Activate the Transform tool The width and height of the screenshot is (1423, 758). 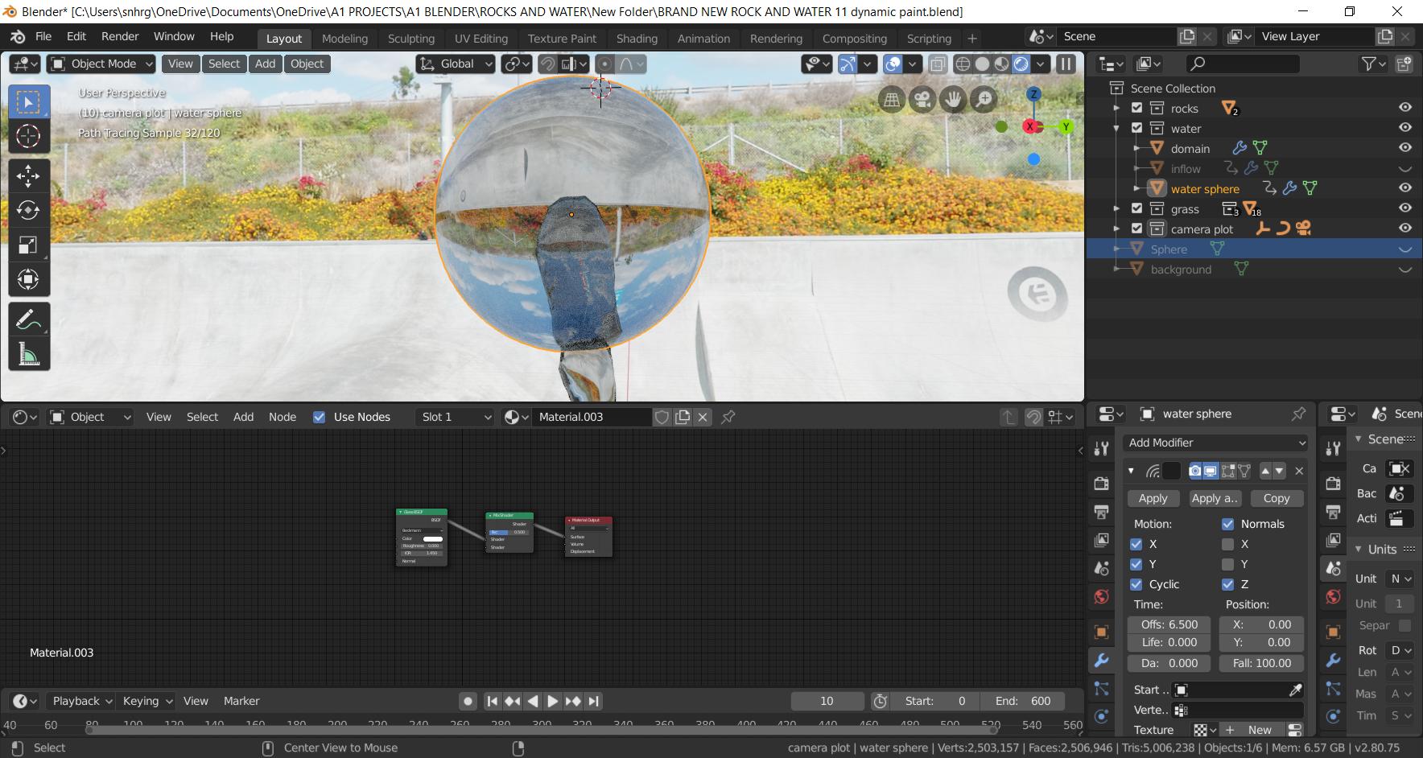28,279
